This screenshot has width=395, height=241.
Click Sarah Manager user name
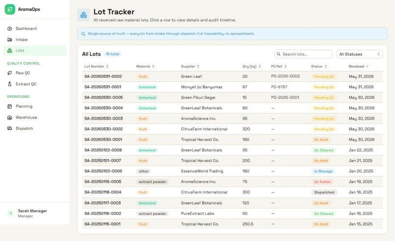coord(32,211)
